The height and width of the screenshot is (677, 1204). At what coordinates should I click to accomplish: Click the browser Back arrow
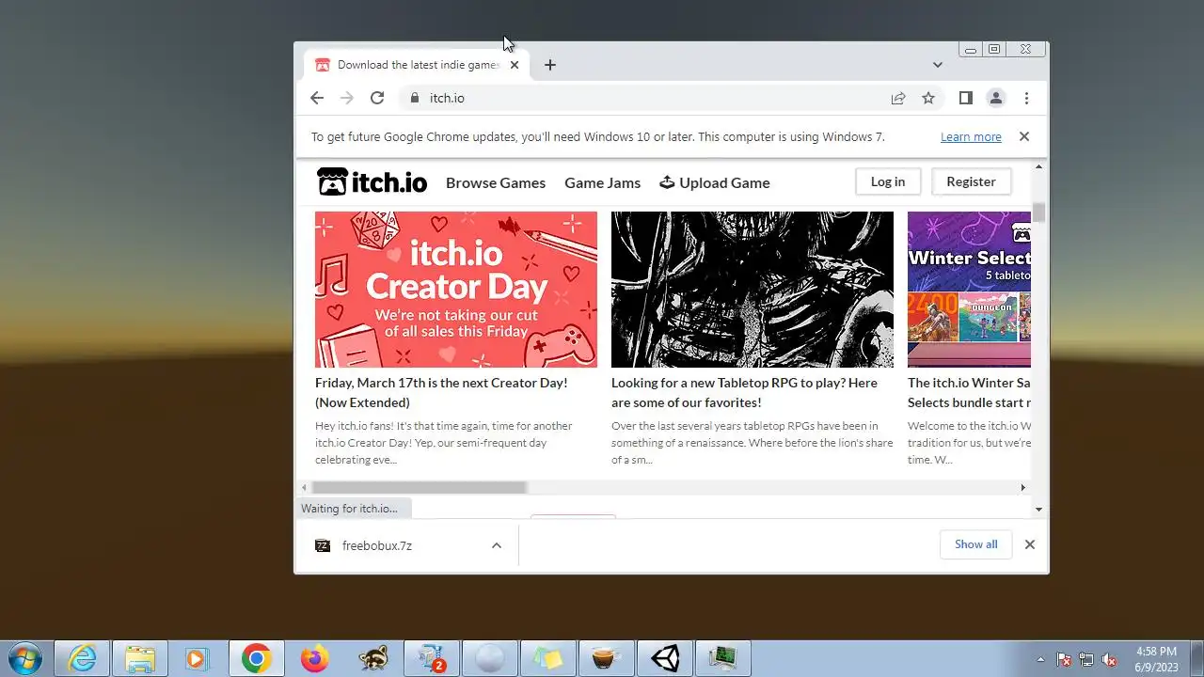(x=317, y=98)
